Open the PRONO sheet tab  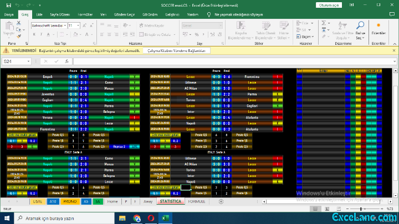70,201
